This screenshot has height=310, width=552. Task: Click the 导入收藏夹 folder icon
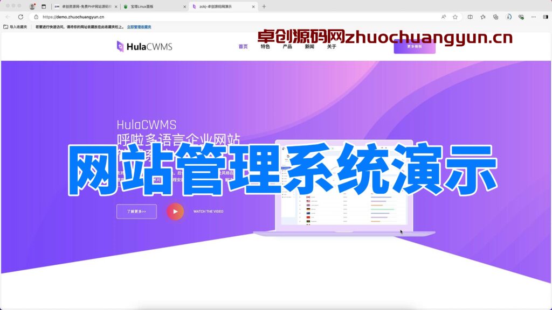tap(5, 27)
